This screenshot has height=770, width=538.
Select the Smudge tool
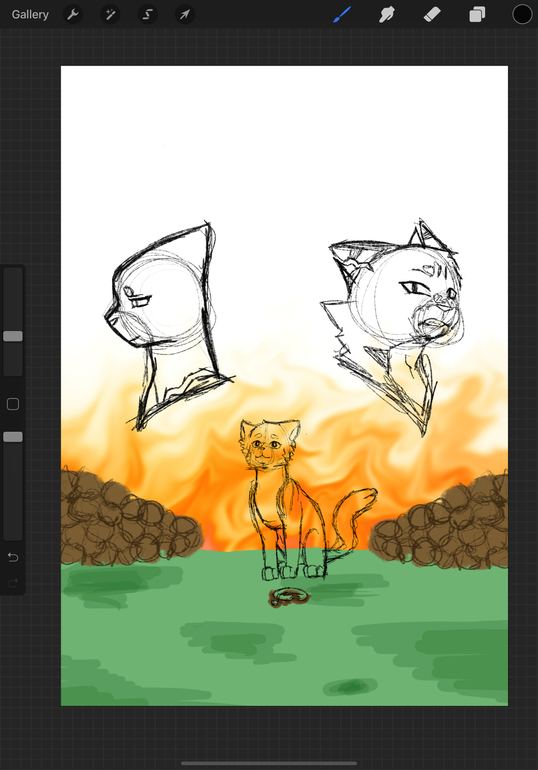(387, 14)
